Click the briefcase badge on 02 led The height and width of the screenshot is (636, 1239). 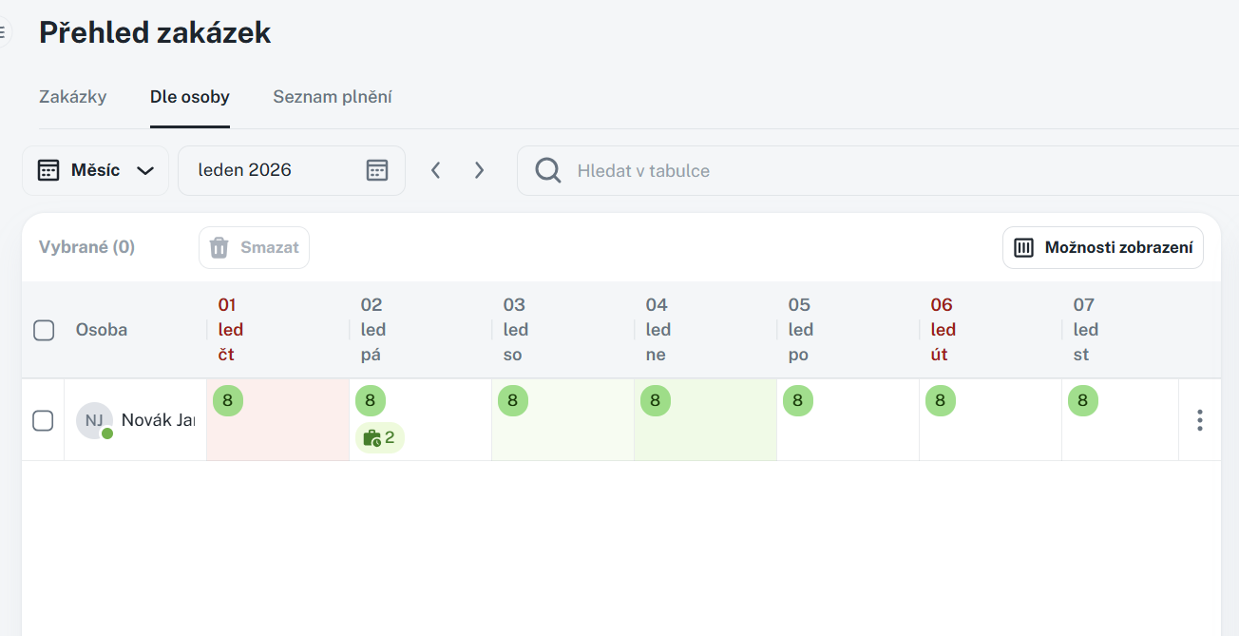(379, 438)
